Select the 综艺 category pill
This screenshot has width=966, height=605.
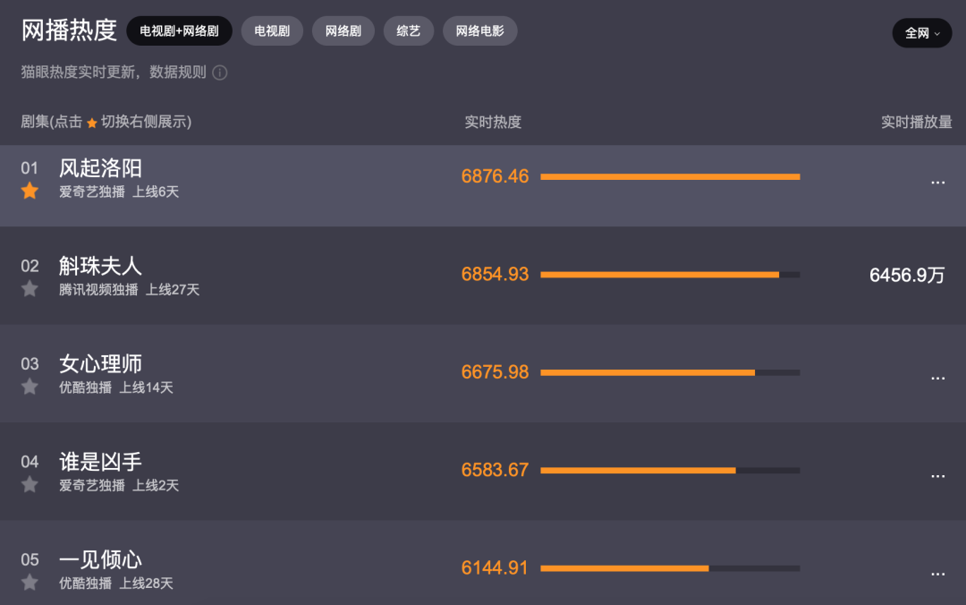point(409,30)
